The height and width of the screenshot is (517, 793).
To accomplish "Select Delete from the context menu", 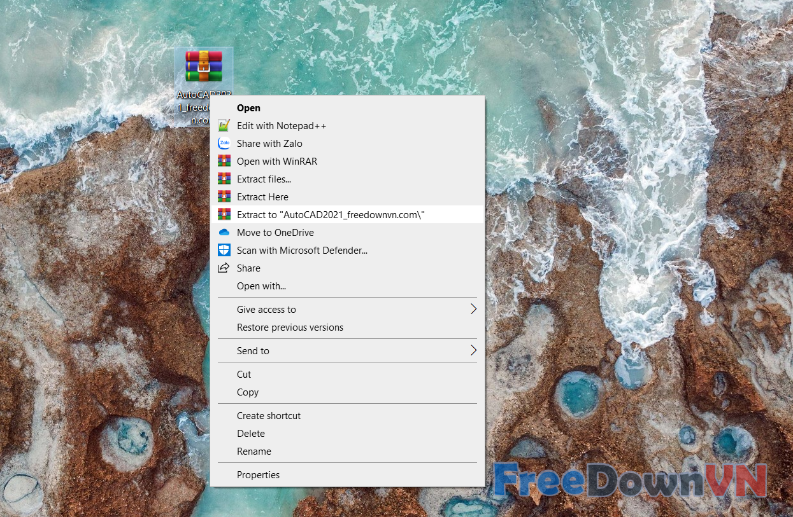I will (251, 434).
